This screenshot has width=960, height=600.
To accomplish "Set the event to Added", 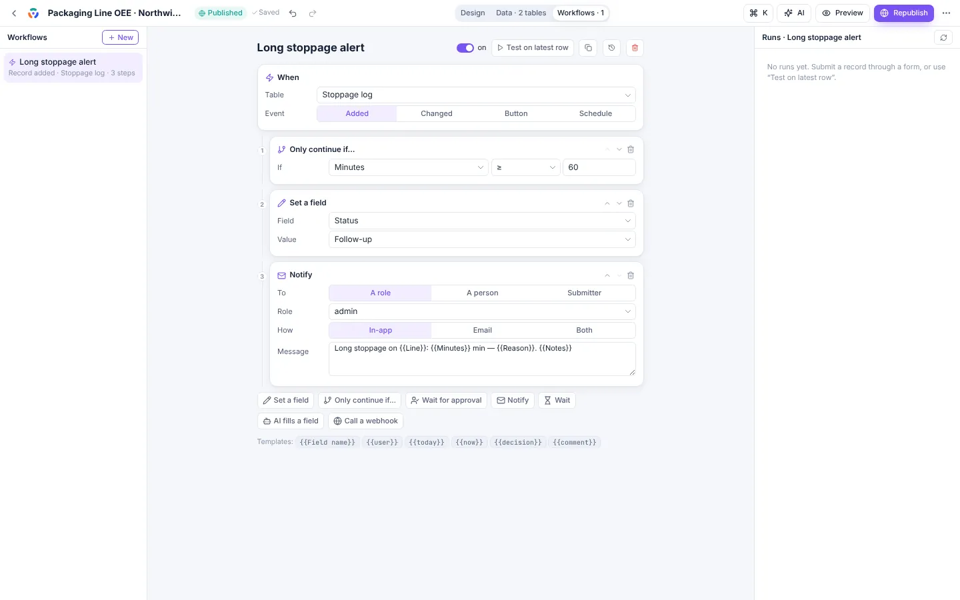I will pyautogui.click(x=357, y=113).
